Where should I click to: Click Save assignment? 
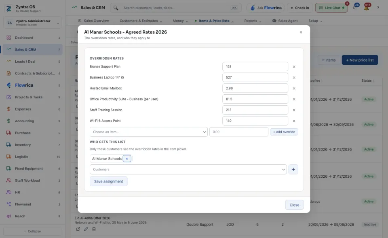109,181
